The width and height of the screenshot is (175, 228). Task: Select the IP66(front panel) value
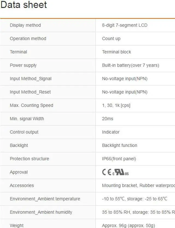[119, 159]
